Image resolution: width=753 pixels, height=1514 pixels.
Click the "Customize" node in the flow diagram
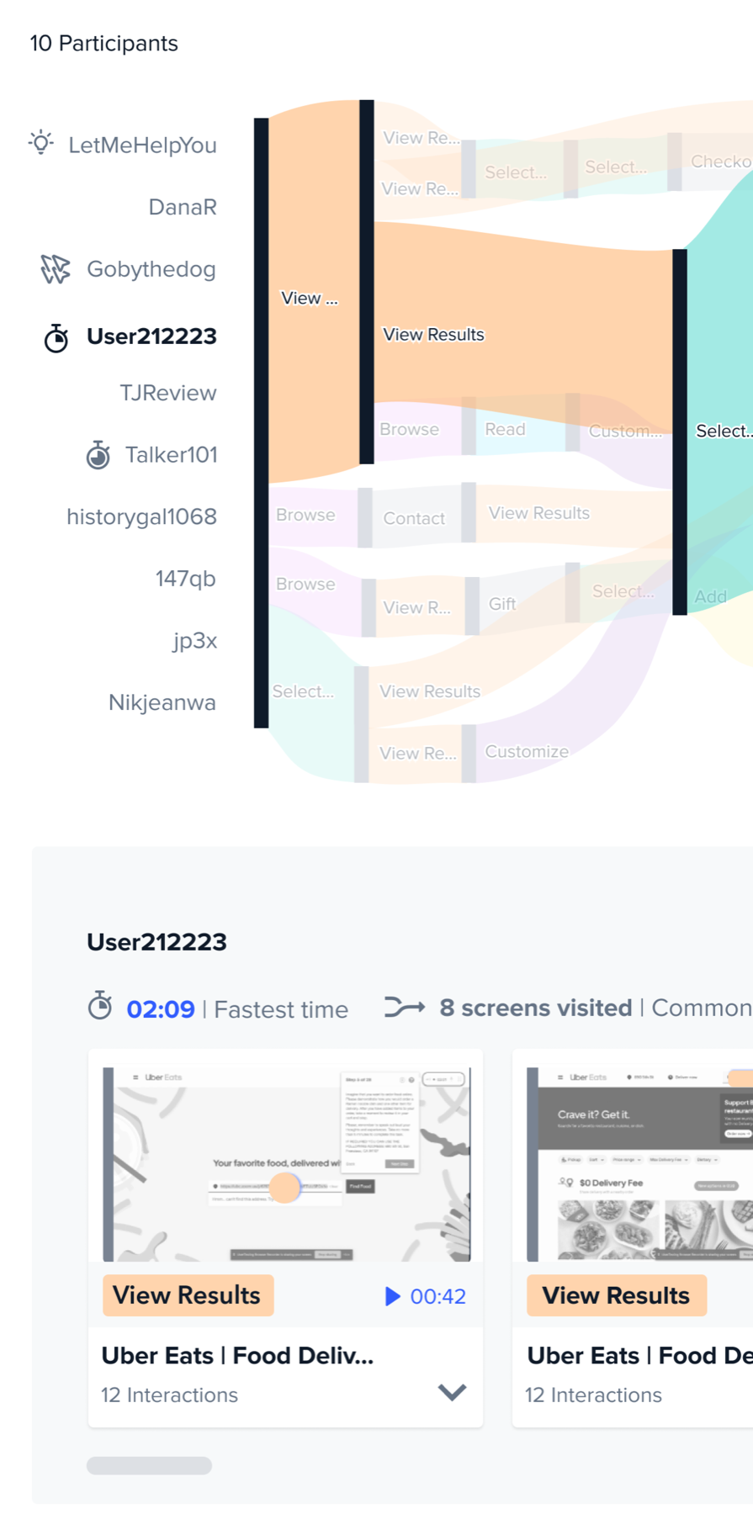527,752
